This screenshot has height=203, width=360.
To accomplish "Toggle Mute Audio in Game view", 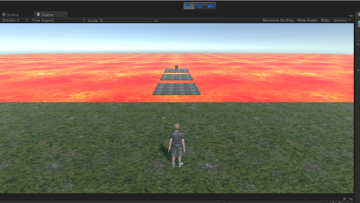I will pos(307,20).
